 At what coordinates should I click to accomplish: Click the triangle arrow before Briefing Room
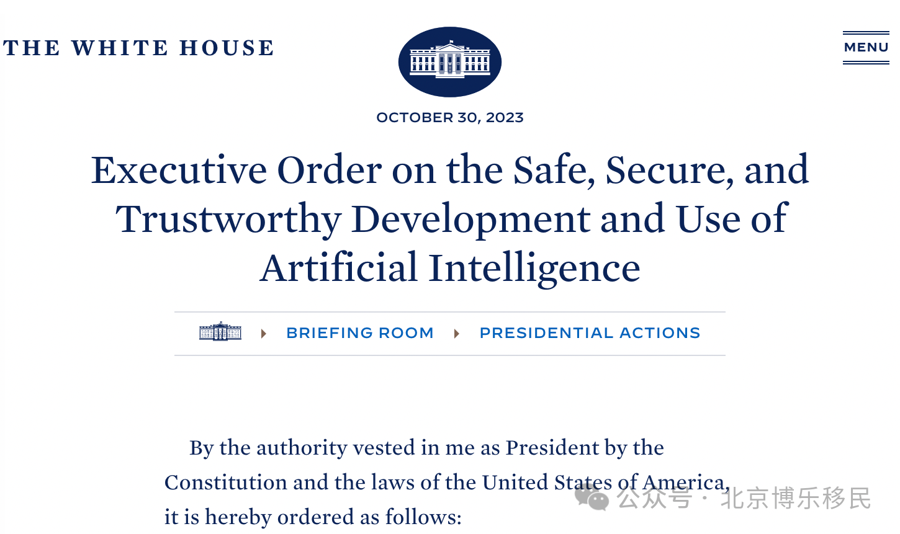click(264, 334)
